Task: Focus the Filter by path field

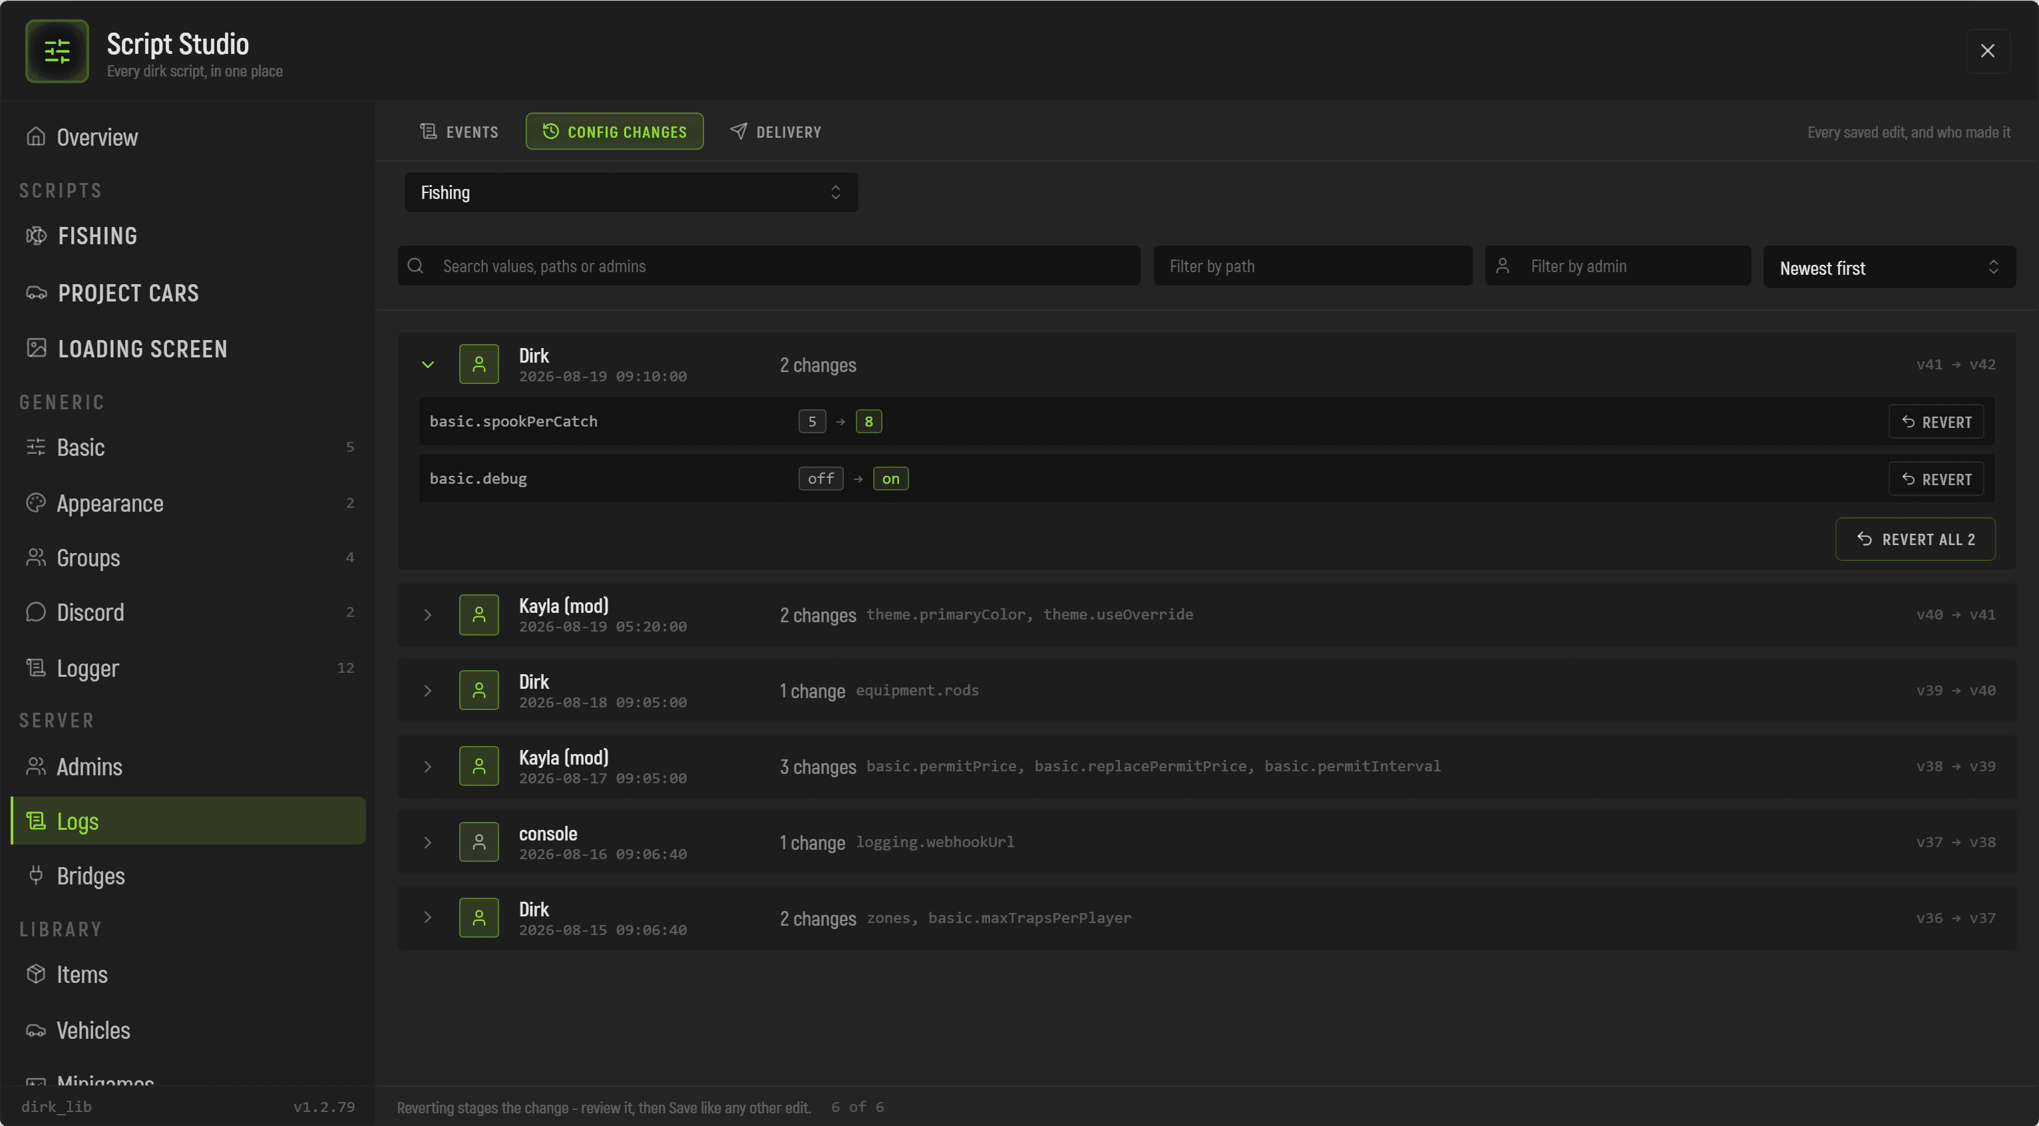Action: 1313,266
